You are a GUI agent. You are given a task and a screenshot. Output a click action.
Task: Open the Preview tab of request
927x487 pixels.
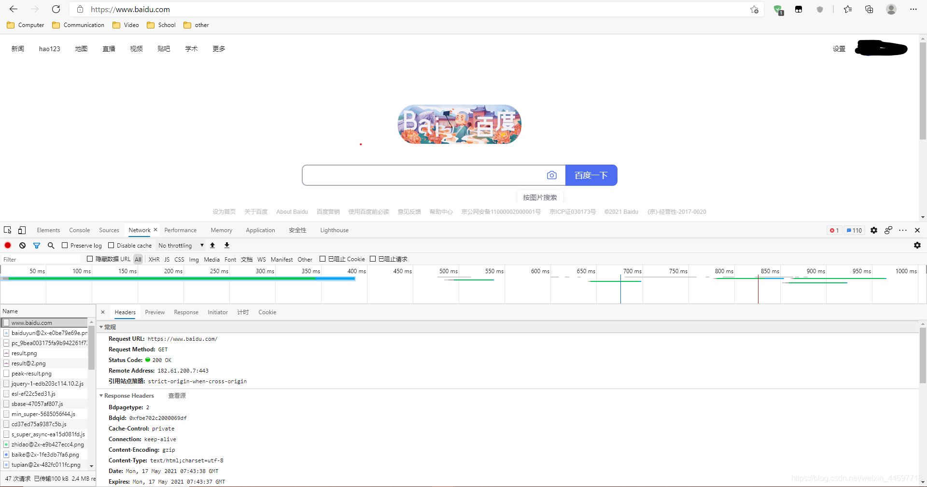(x=155, y=312)
